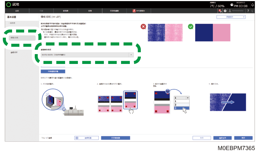
Task: Open the 主页 home tab
Action: coord(17,11)
